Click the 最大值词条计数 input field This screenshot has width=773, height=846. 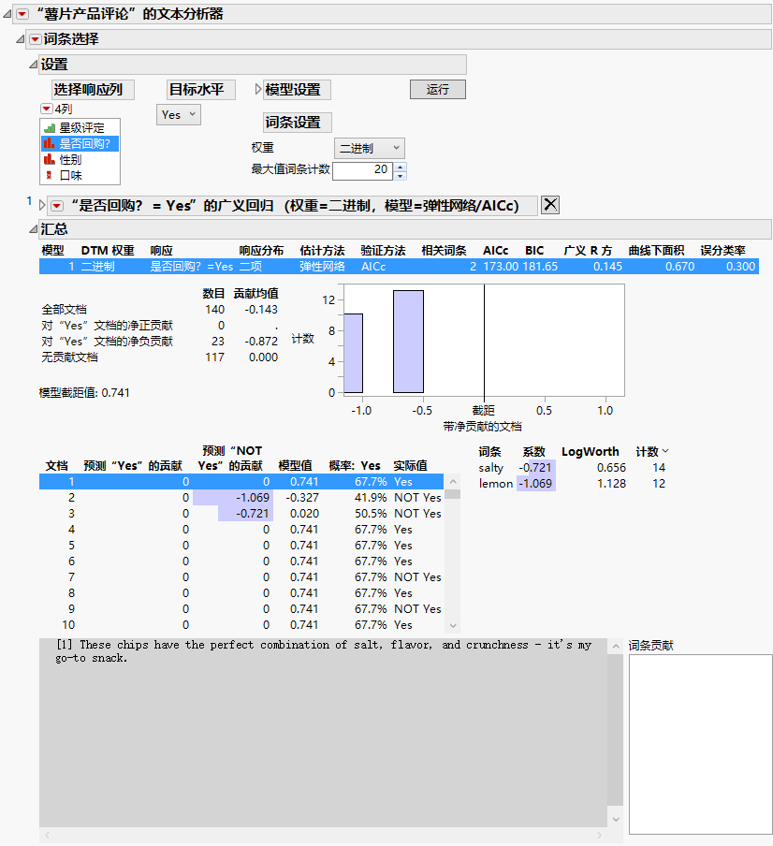[x=363, y=170]
